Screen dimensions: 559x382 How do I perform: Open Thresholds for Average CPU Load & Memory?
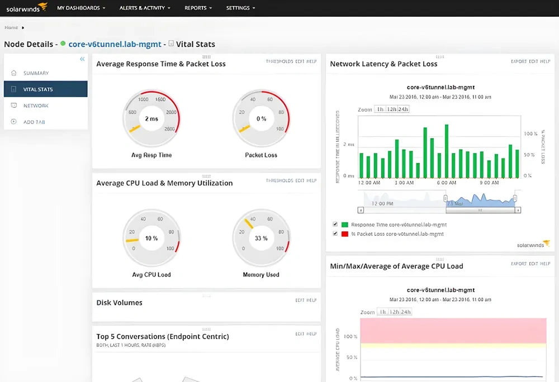pyautogui.click(x=279, y=180)
